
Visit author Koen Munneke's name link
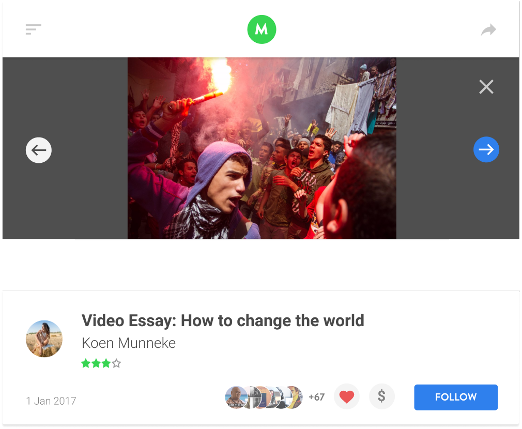pos(129,343)
